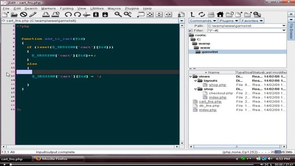295x166 pixels.
Task: Open the file browser Plugins dropdown
Action: [x=229, y=21]
